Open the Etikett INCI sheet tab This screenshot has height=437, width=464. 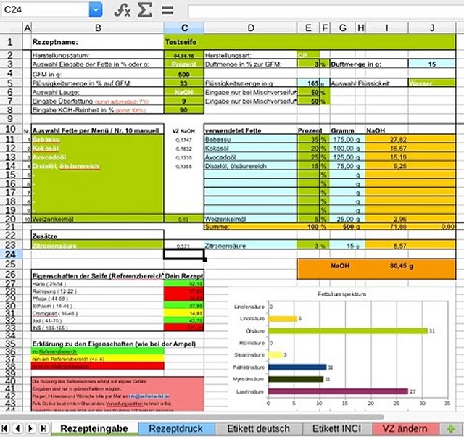tap(335, 428)
